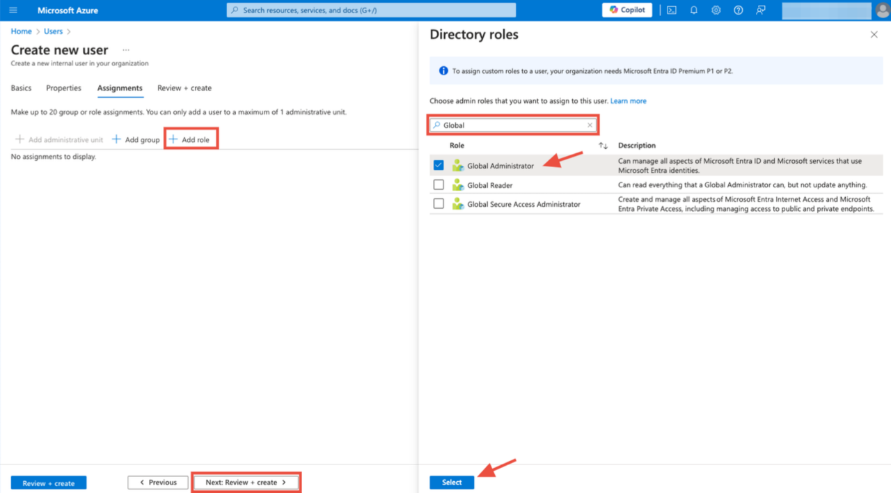This screenshot has height=493, width=891.
Task: Open the Help question-mark icon
Action: pos(738,10)
